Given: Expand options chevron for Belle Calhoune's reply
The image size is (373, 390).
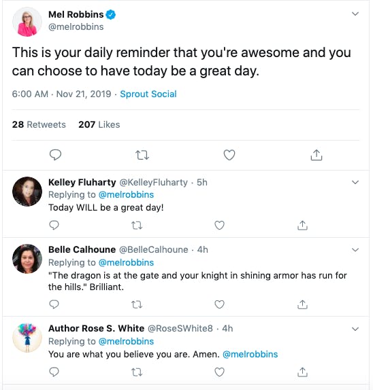Looking at the screenshot, I should [x=355, y=250].
